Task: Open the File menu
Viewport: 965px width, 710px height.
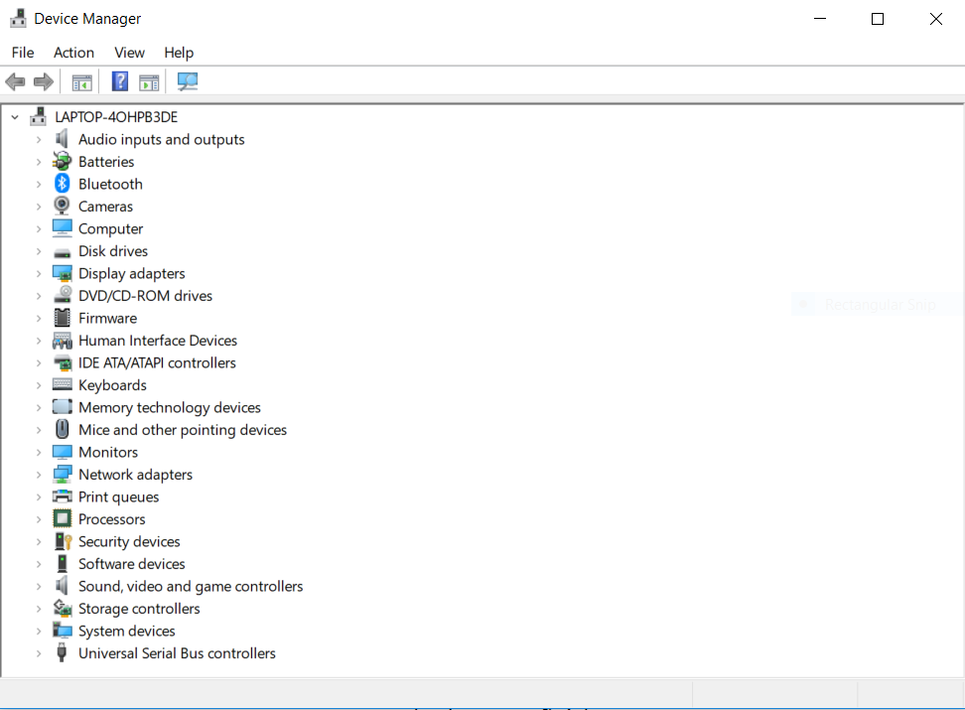Action: [22, 53]
